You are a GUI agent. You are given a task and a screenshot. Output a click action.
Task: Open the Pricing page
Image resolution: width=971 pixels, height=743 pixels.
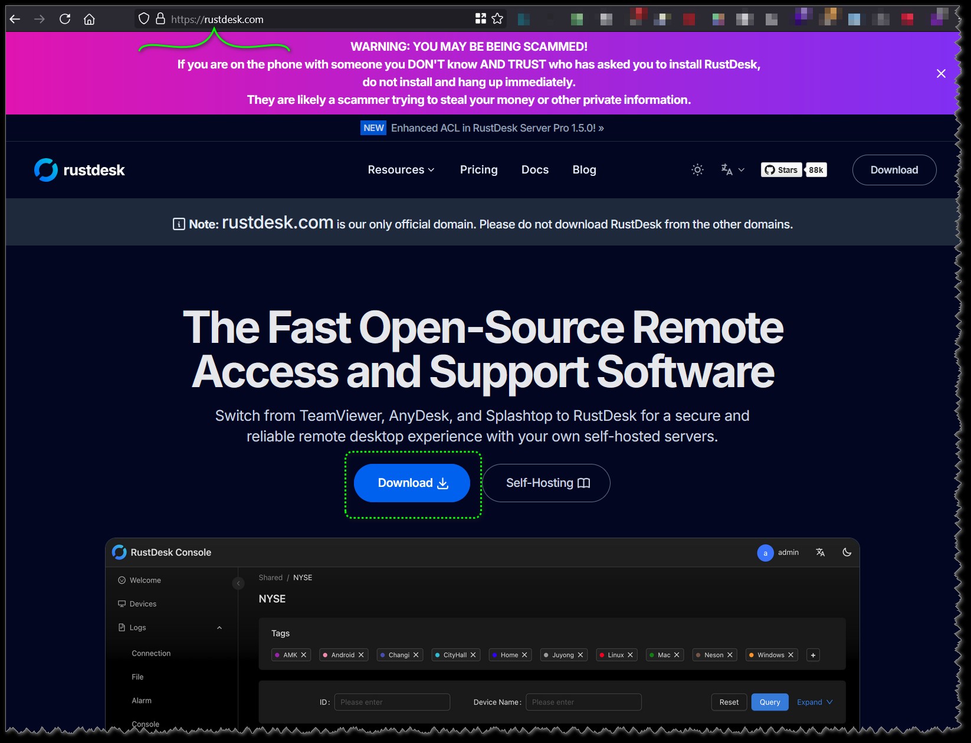478,170
